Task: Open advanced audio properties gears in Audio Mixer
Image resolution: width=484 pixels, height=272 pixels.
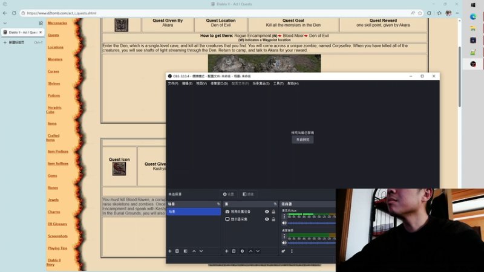Action: pyautogui.click(x=283, y=251)
